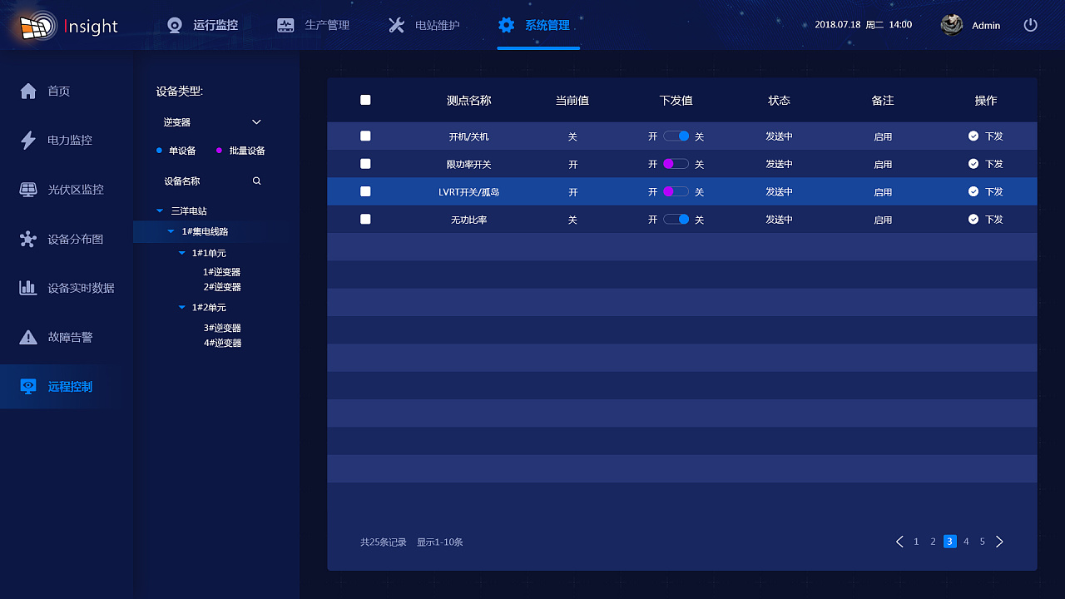Switch to the 系统管理 menu
The image size is (1065, 599).
[x=538, y=25]
